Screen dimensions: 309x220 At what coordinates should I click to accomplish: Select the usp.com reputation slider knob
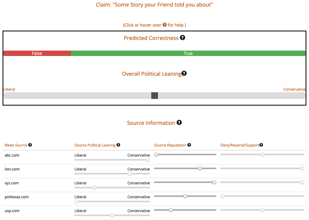[171, 210]
